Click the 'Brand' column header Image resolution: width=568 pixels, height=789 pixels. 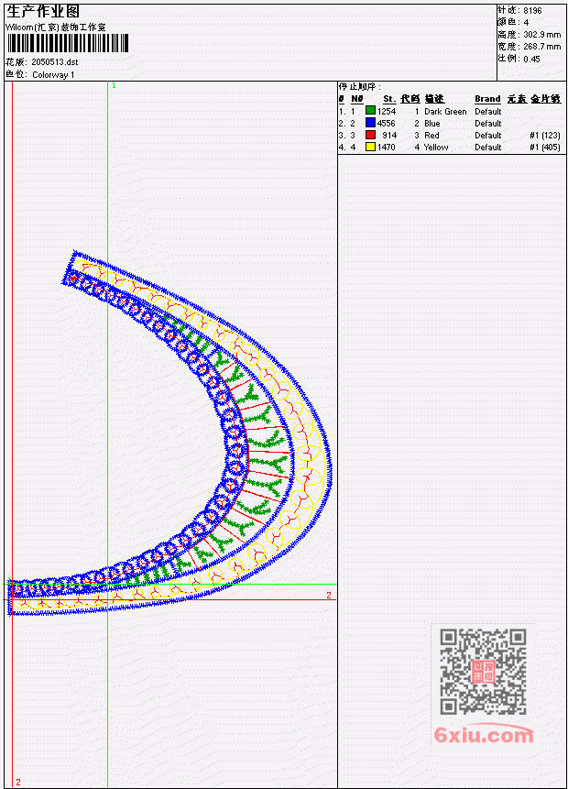click(x=487, y=99)
